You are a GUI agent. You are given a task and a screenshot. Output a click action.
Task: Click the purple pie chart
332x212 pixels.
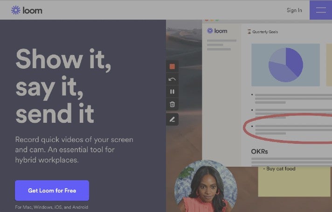285,65
